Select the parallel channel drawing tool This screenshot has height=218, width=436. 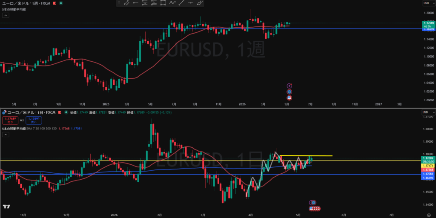click(126, 3)
